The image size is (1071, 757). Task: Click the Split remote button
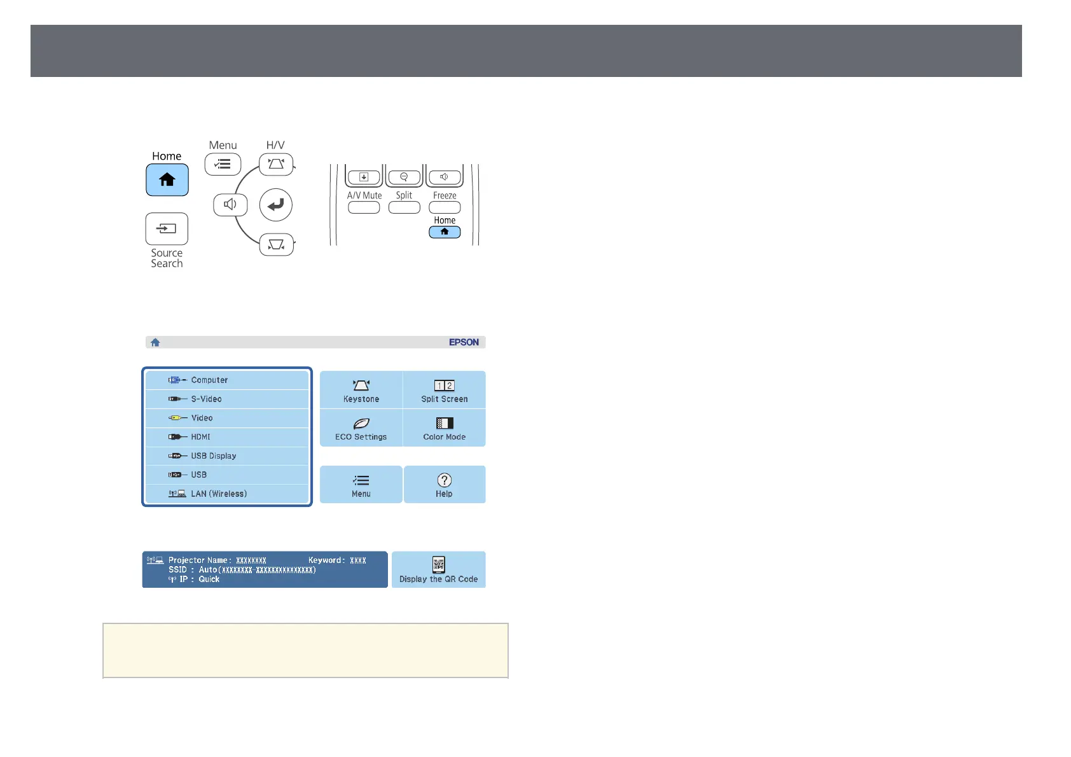coord(404,207)
